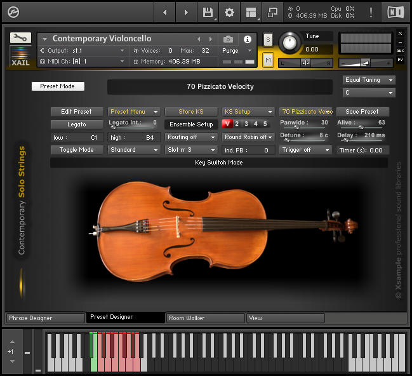Screen dimensions: 412x376
Task: Click the camera snapshot icon
Action: (x=228, y=39)
